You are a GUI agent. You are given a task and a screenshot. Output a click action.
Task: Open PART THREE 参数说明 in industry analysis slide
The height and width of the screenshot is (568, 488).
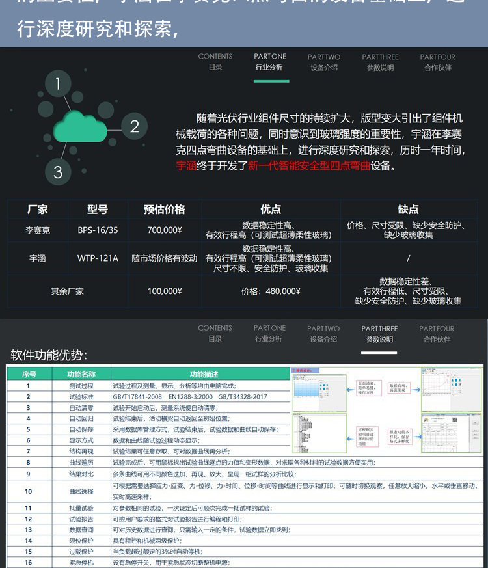(x=380, y=62)
